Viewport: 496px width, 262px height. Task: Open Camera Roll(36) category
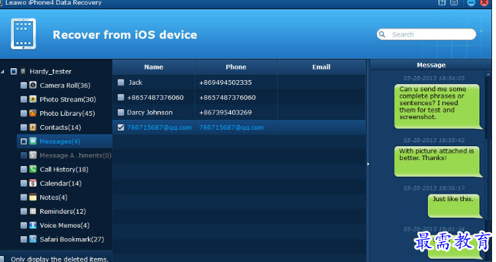point(65,85)
